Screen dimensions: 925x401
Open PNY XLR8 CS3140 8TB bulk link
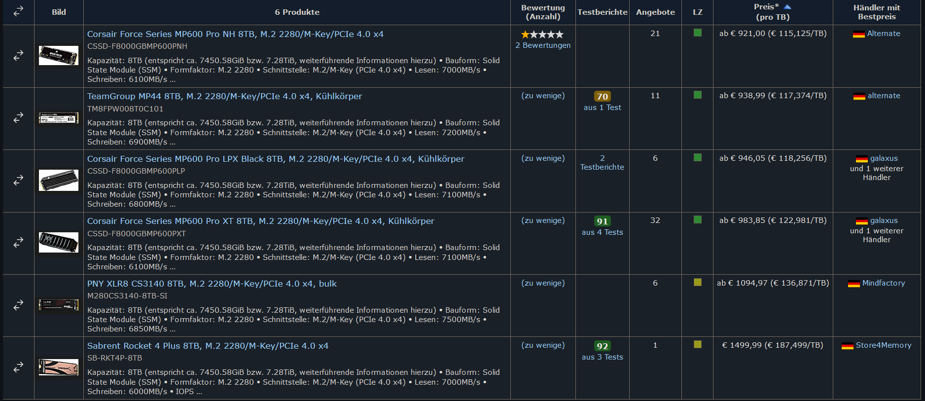212,284
